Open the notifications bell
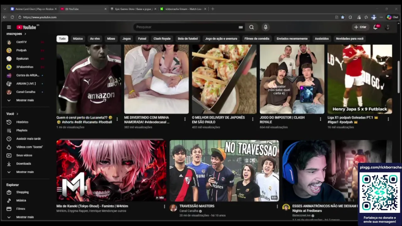This screenshot has height=226, width=402. click(x=375, y=27)
